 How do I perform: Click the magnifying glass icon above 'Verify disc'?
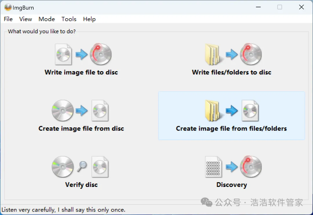click(82, 166)
